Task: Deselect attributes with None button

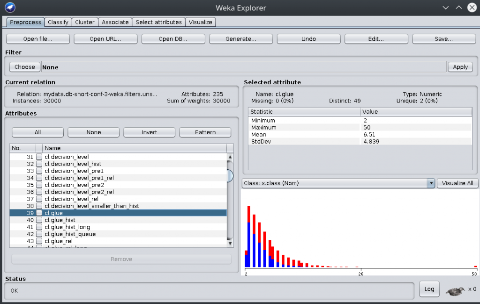Action: [94, 132]
